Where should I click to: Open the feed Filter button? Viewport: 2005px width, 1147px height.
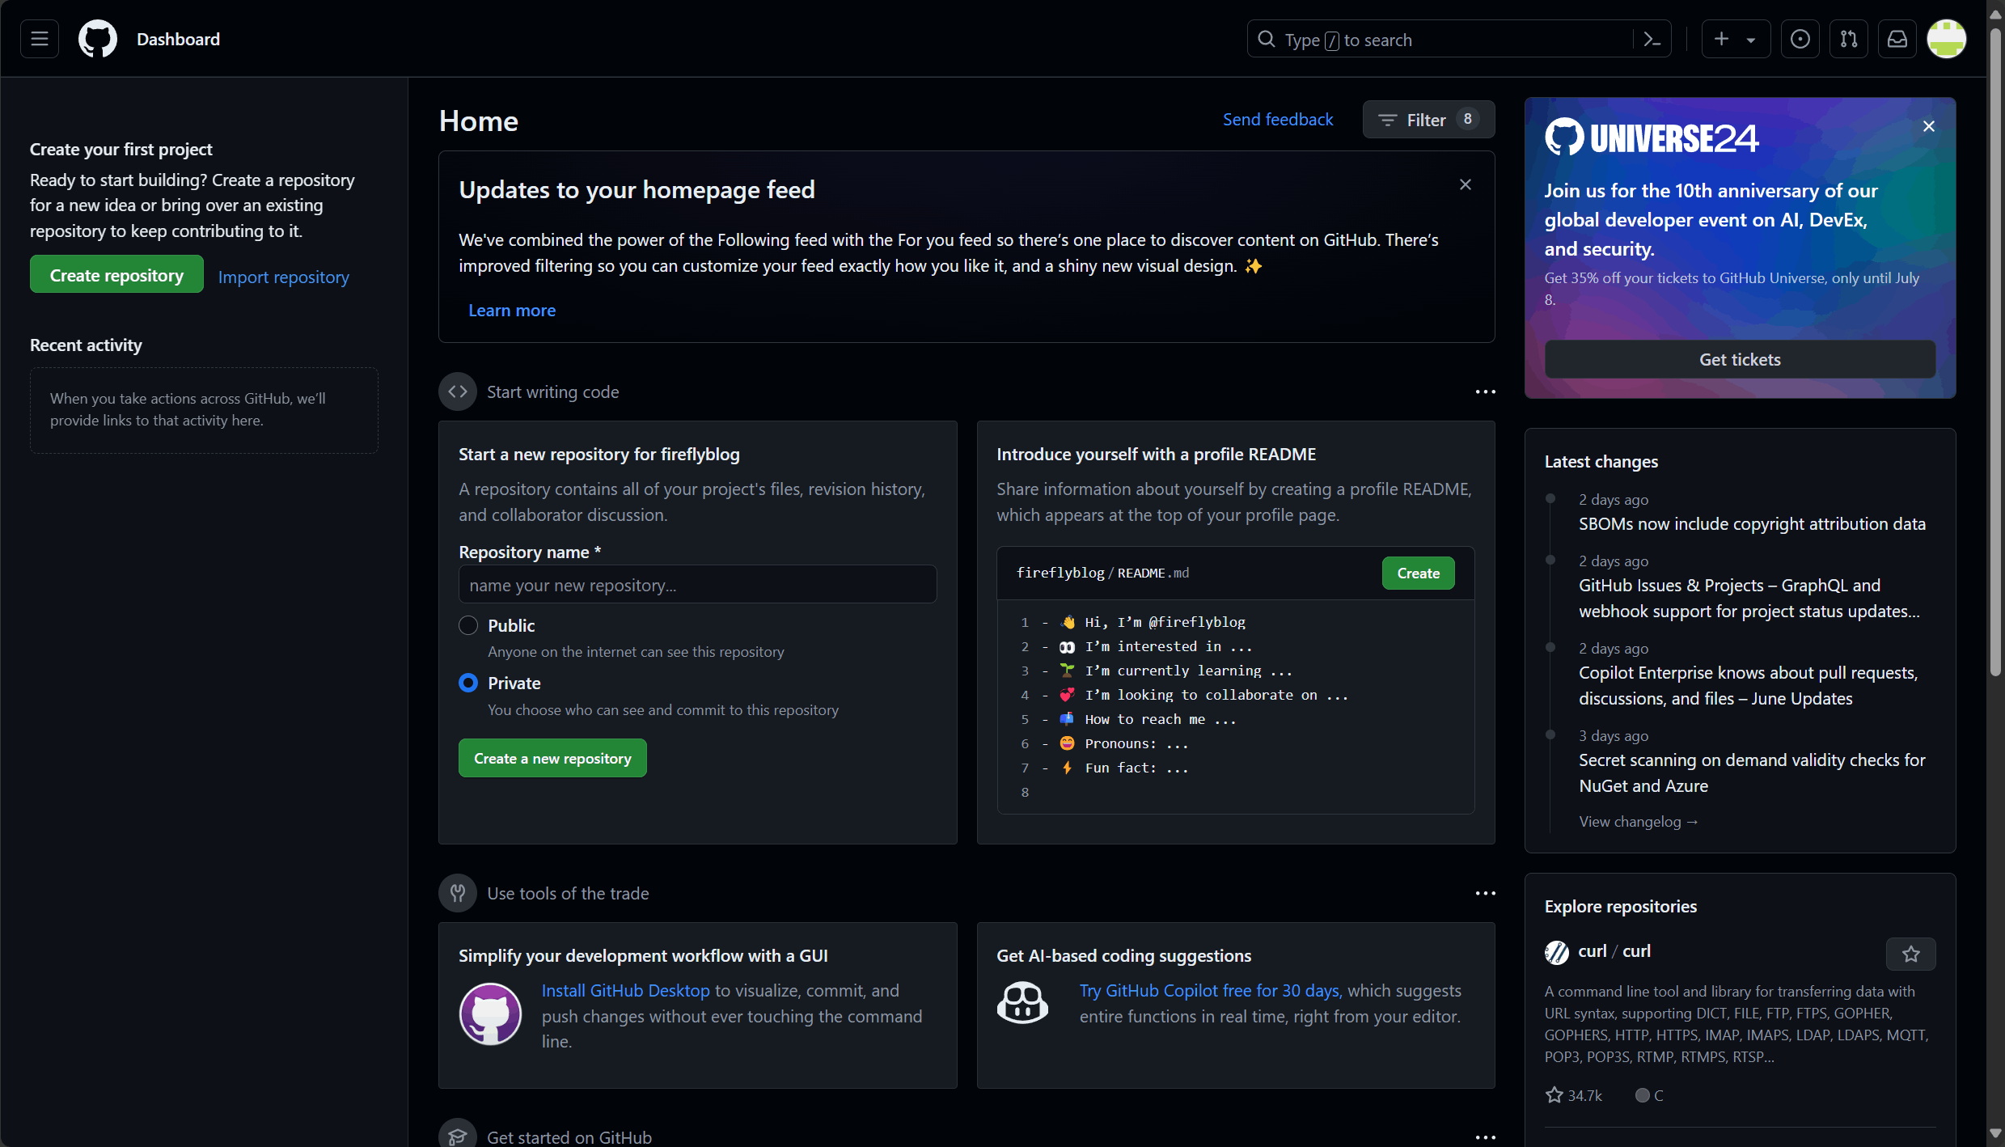(x=1428, y=120)
